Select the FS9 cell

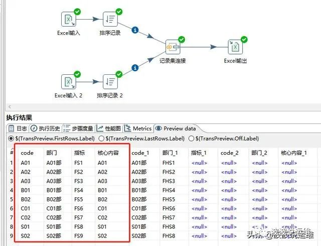[78, 236]
